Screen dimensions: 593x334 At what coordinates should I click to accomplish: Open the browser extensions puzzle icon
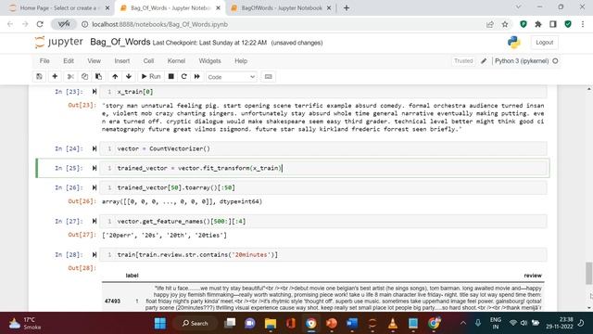(x=538, y=24)
